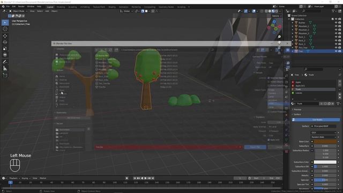The height and width of the screenshot is (193, 343).
Task: Toggle the snap magnet in viewport header
Action: point(143,11)
